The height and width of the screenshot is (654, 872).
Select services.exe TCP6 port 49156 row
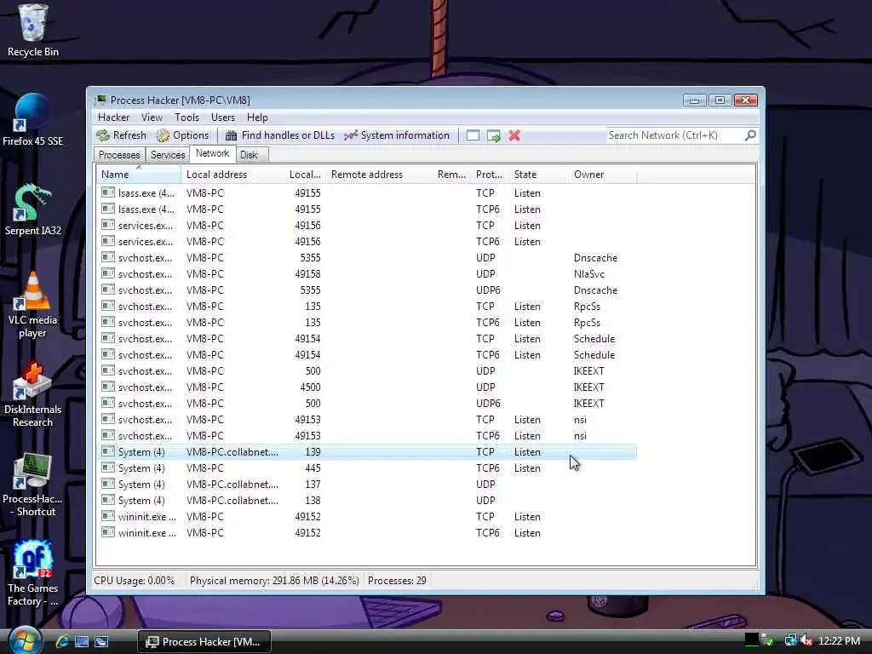pos(367,241)
